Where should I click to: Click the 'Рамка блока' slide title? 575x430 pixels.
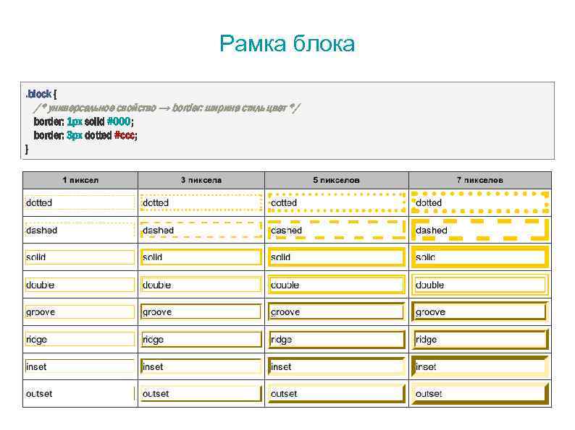[x=287, y=44]
